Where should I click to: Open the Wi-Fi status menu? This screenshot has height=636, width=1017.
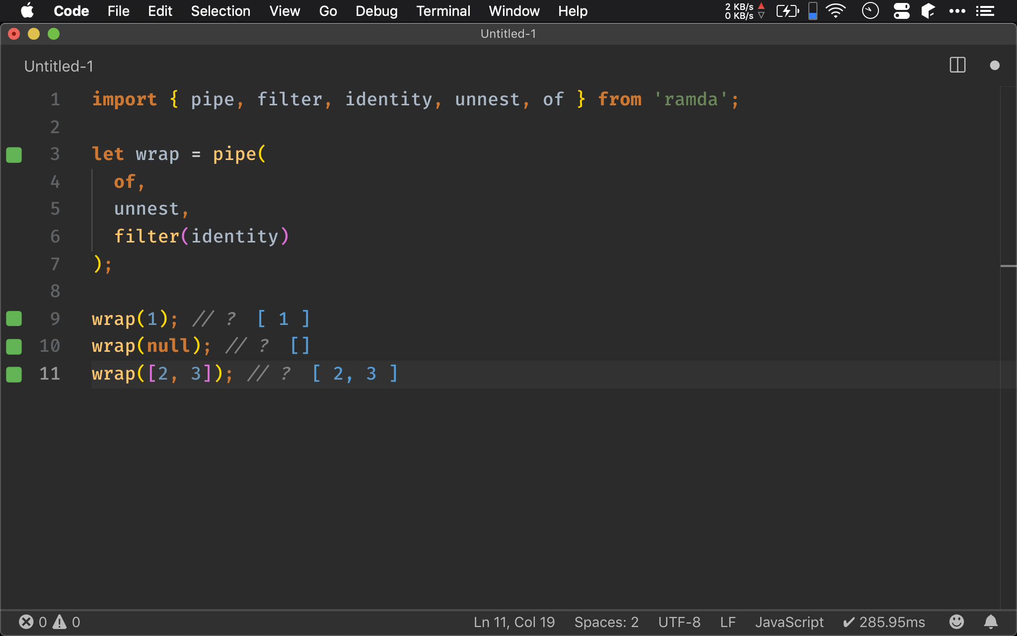click(x=836, y=11)
